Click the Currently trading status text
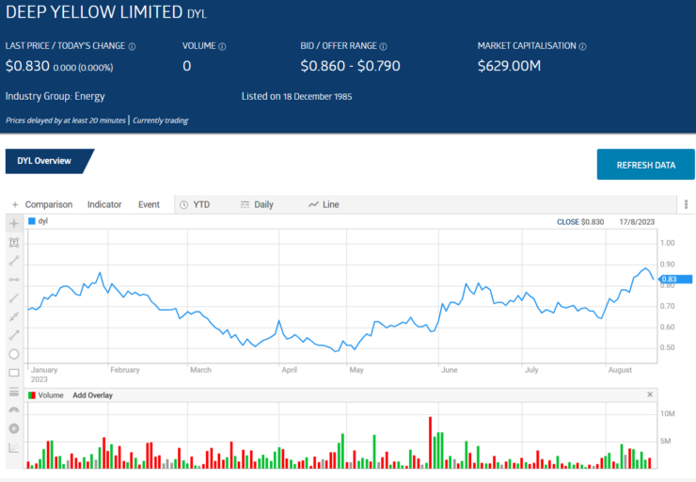Image resolution: width=696 pixels, height=482 pixels. (160, 120)
